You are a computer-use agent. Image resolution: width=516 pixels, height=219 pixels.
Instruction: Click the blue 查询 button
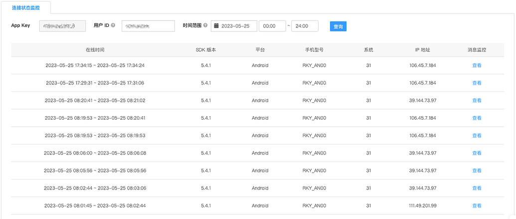pos(338,26)
